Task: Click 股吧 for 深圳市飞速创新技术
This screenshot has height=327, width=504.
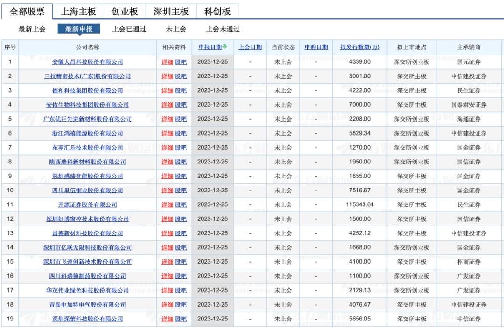Action: coord(181,262)
